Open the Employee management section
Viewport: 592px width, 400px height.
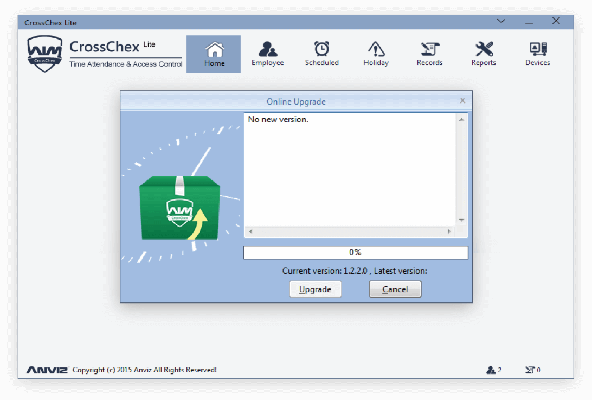point(267,53)
